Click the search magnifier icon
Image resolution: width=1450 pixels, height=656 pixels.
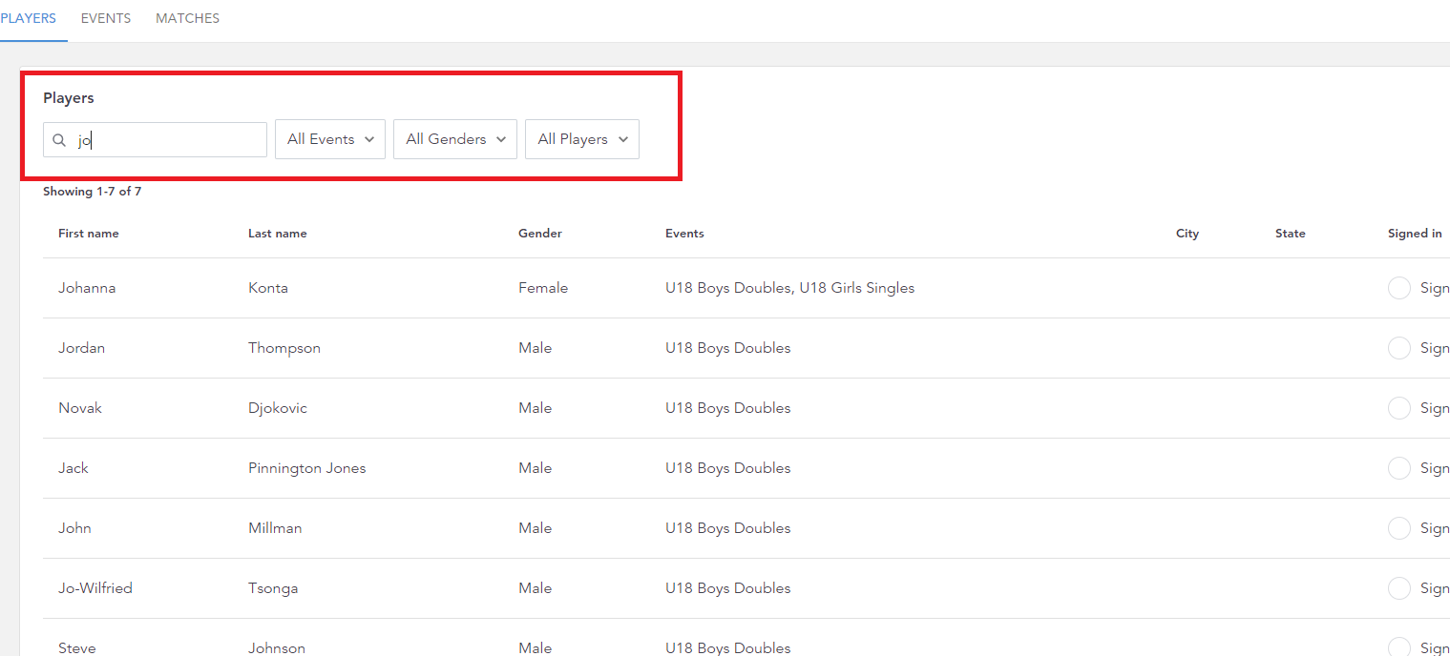point(59,140)
